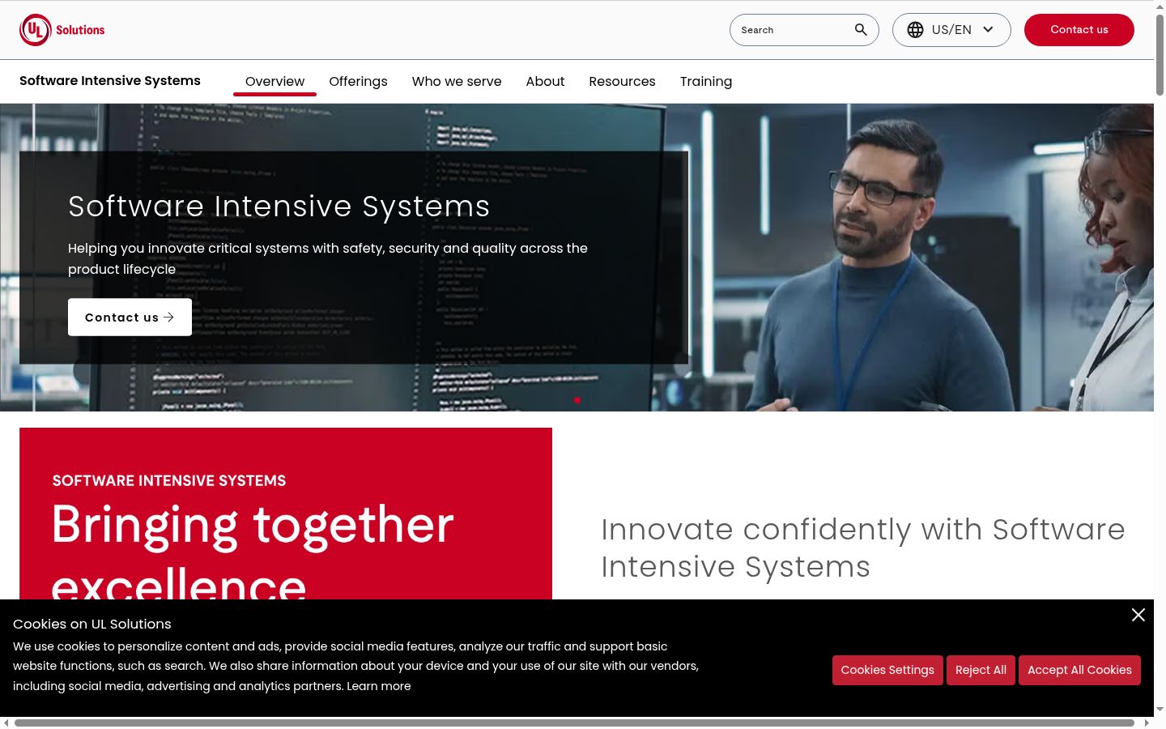This screenshot has width=1166, height=729.
Task: Close the cookie banner with X
Action: tap(1138, 615)
